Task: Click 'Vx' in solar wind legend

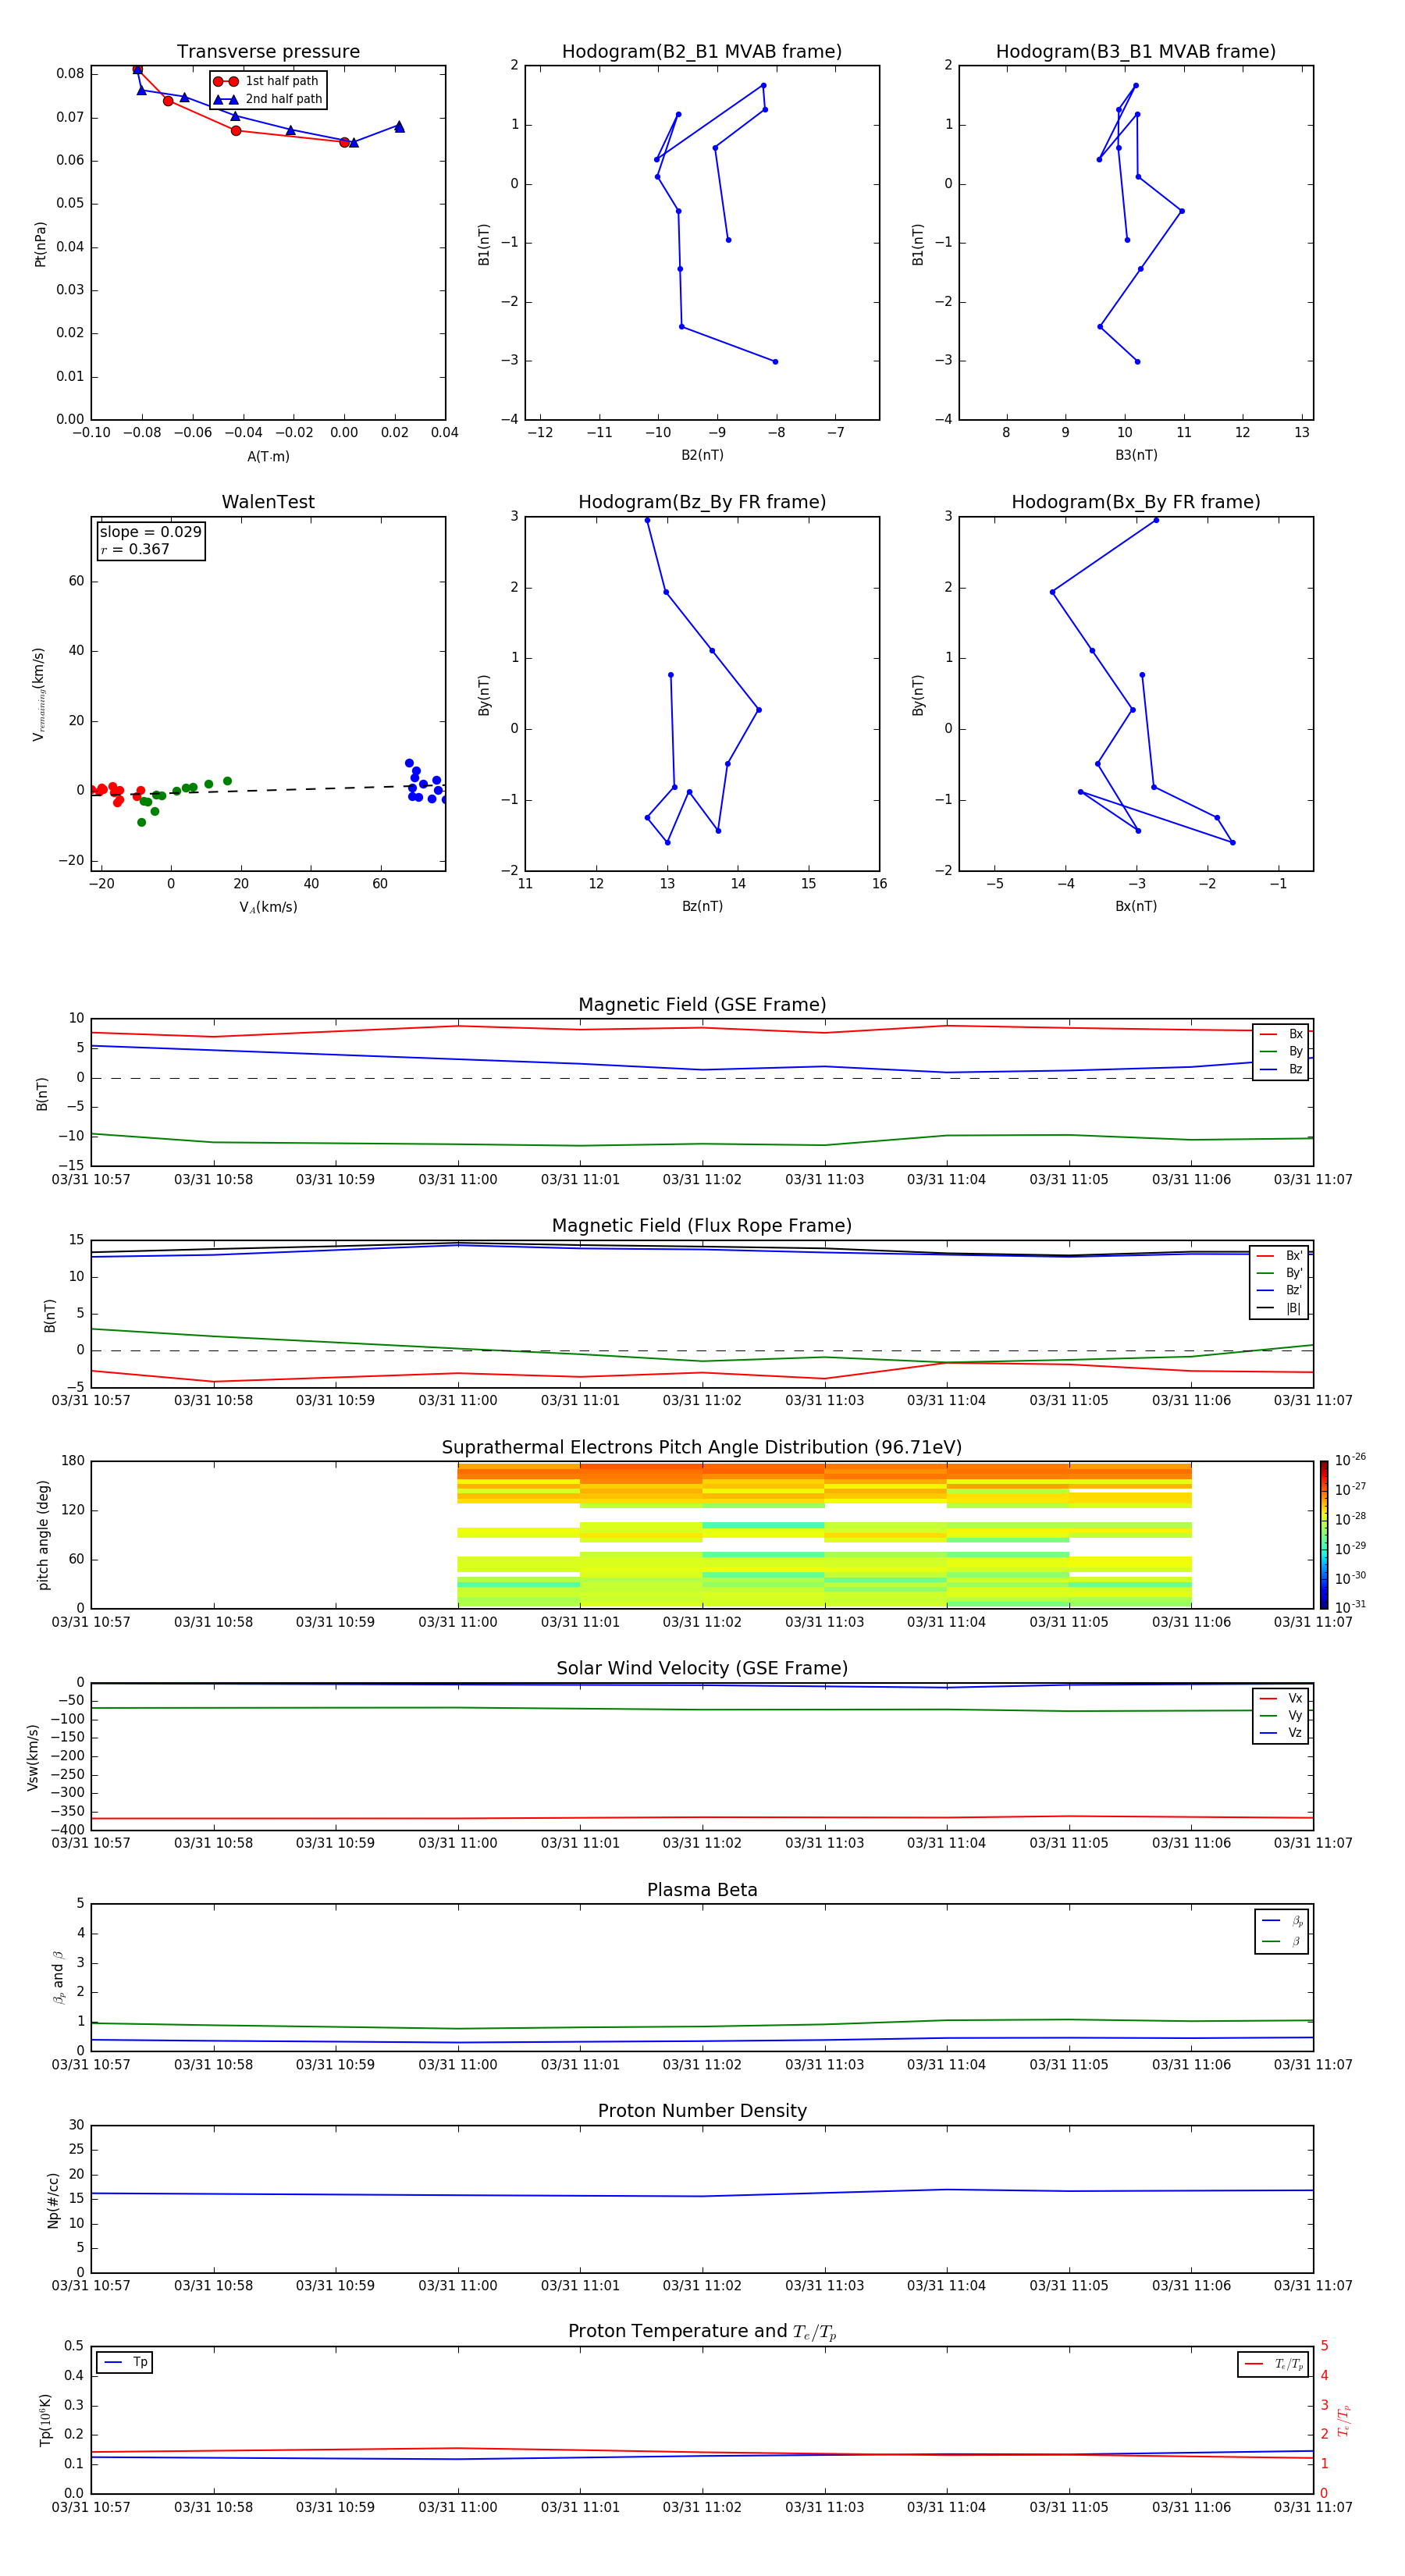Action: pyautogui.click(x=1282, y=1698)
